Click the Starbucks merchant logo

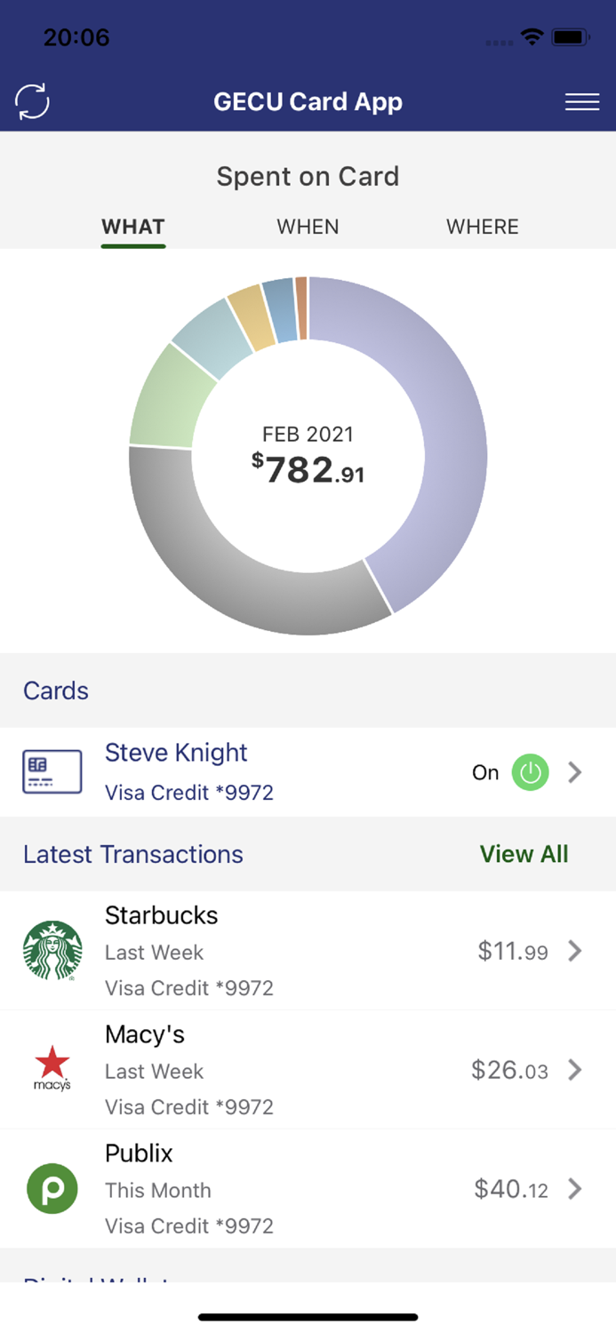pos(52,951)
